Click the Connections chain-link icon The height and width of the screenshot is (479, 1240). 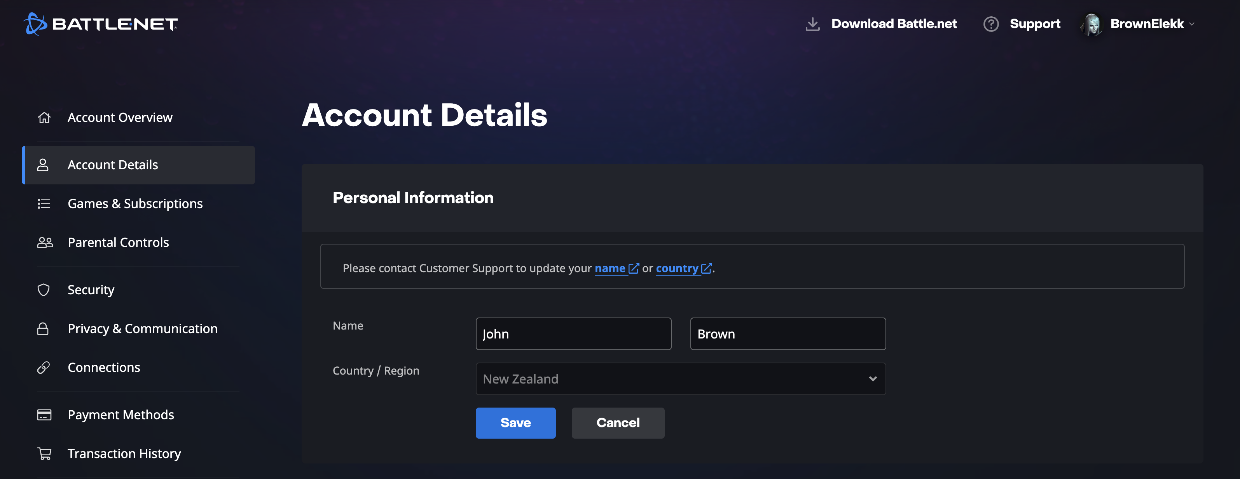(x=43, y=368)
